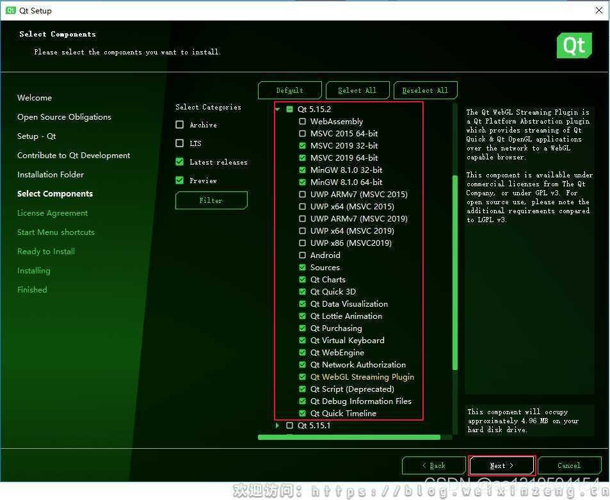Select the Installation Folder step
610x500 pixels.
[51, 174]
